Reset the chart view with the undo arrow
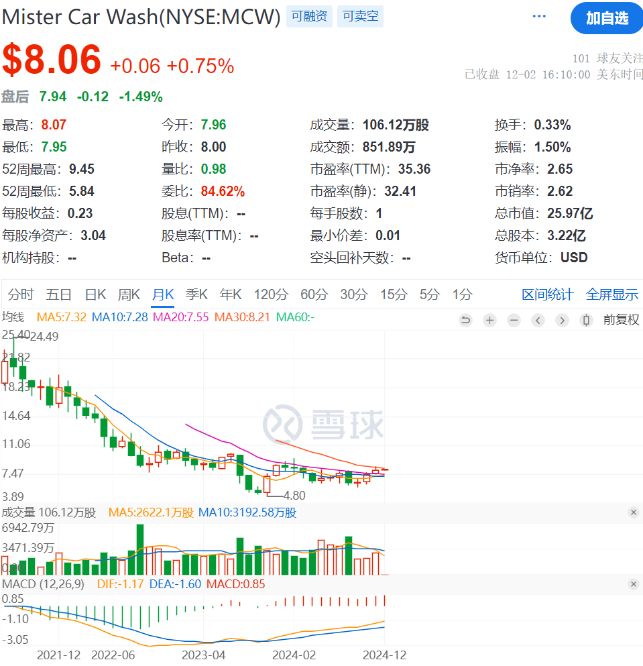 point(466,320)
